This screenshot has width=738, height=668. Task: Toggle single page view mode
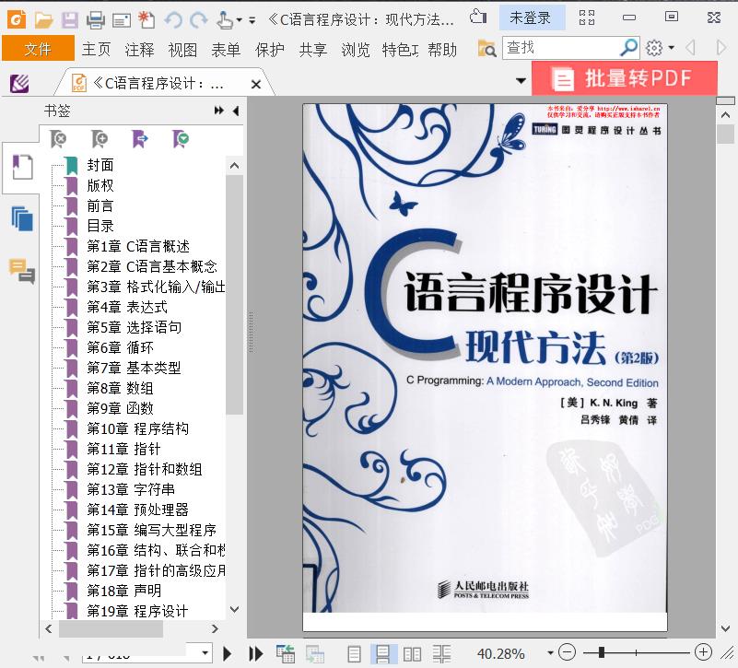pyautogui.click(x=354, y=654)
